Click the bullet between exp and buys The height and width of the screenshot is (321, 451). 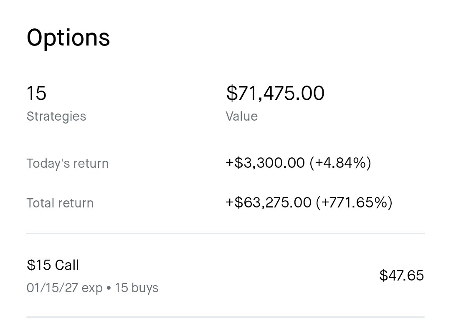(x=109, y=288)
